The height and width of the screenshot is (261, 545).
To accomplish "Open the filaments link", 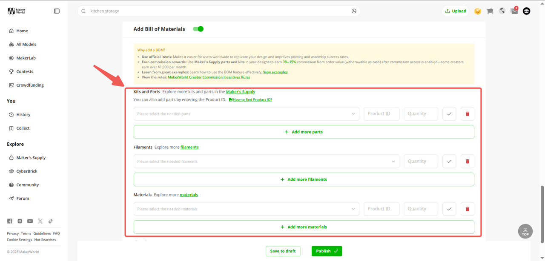I will 189,147.
